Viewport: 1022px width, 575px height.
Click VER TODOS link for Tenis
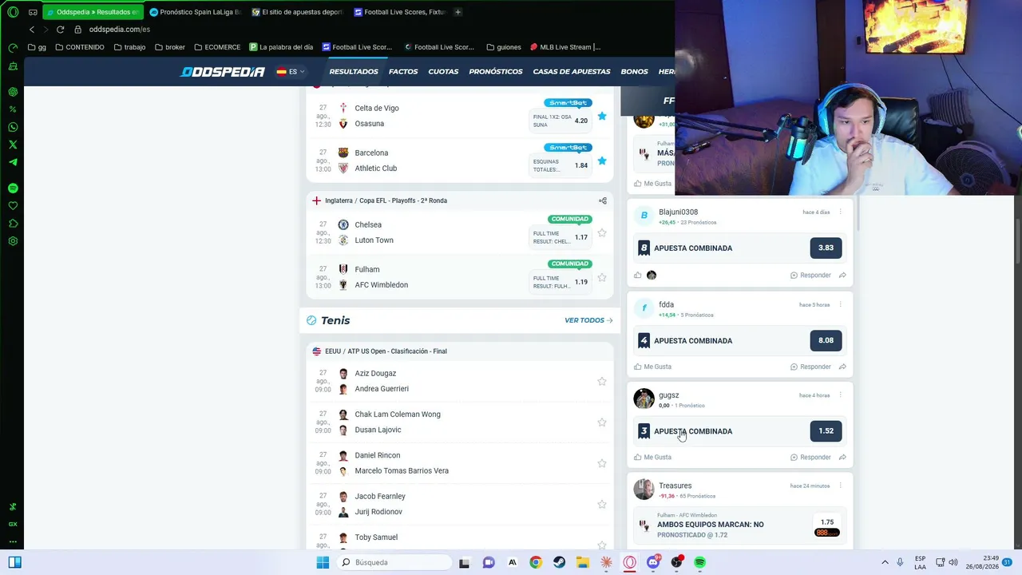pyautogui.click(x=588, y=320)
